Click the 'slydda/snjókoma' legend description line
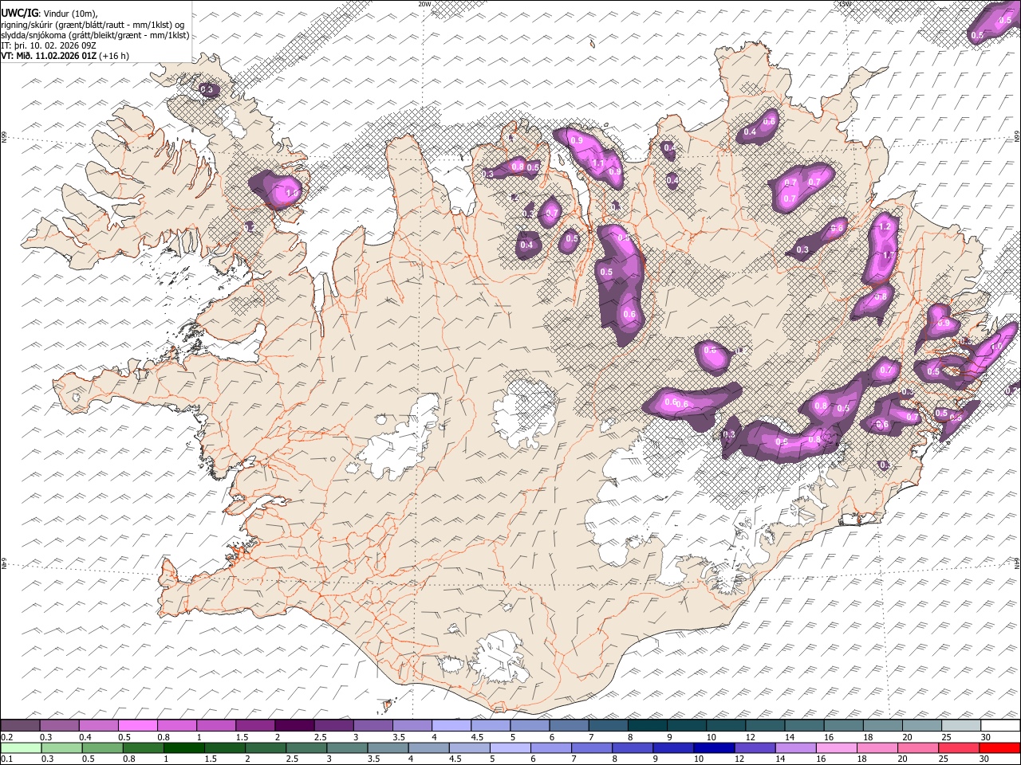1021x765 pixels. [x=95, y=35]
